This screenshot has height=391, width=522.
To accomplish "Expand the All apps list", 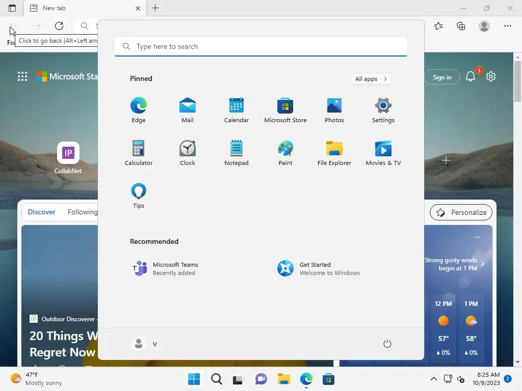I will (x=371, y=79).
